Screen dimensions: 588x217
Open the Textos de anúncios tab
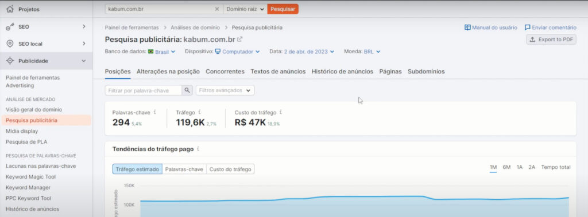[x=278, y=72]
